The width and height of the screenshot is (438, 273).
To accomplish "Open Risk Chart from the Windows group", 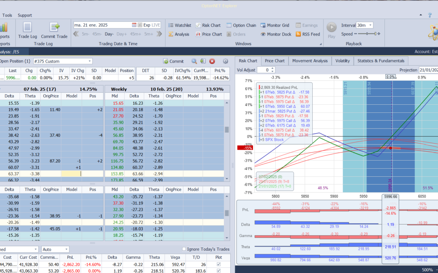I will point(208,25).
